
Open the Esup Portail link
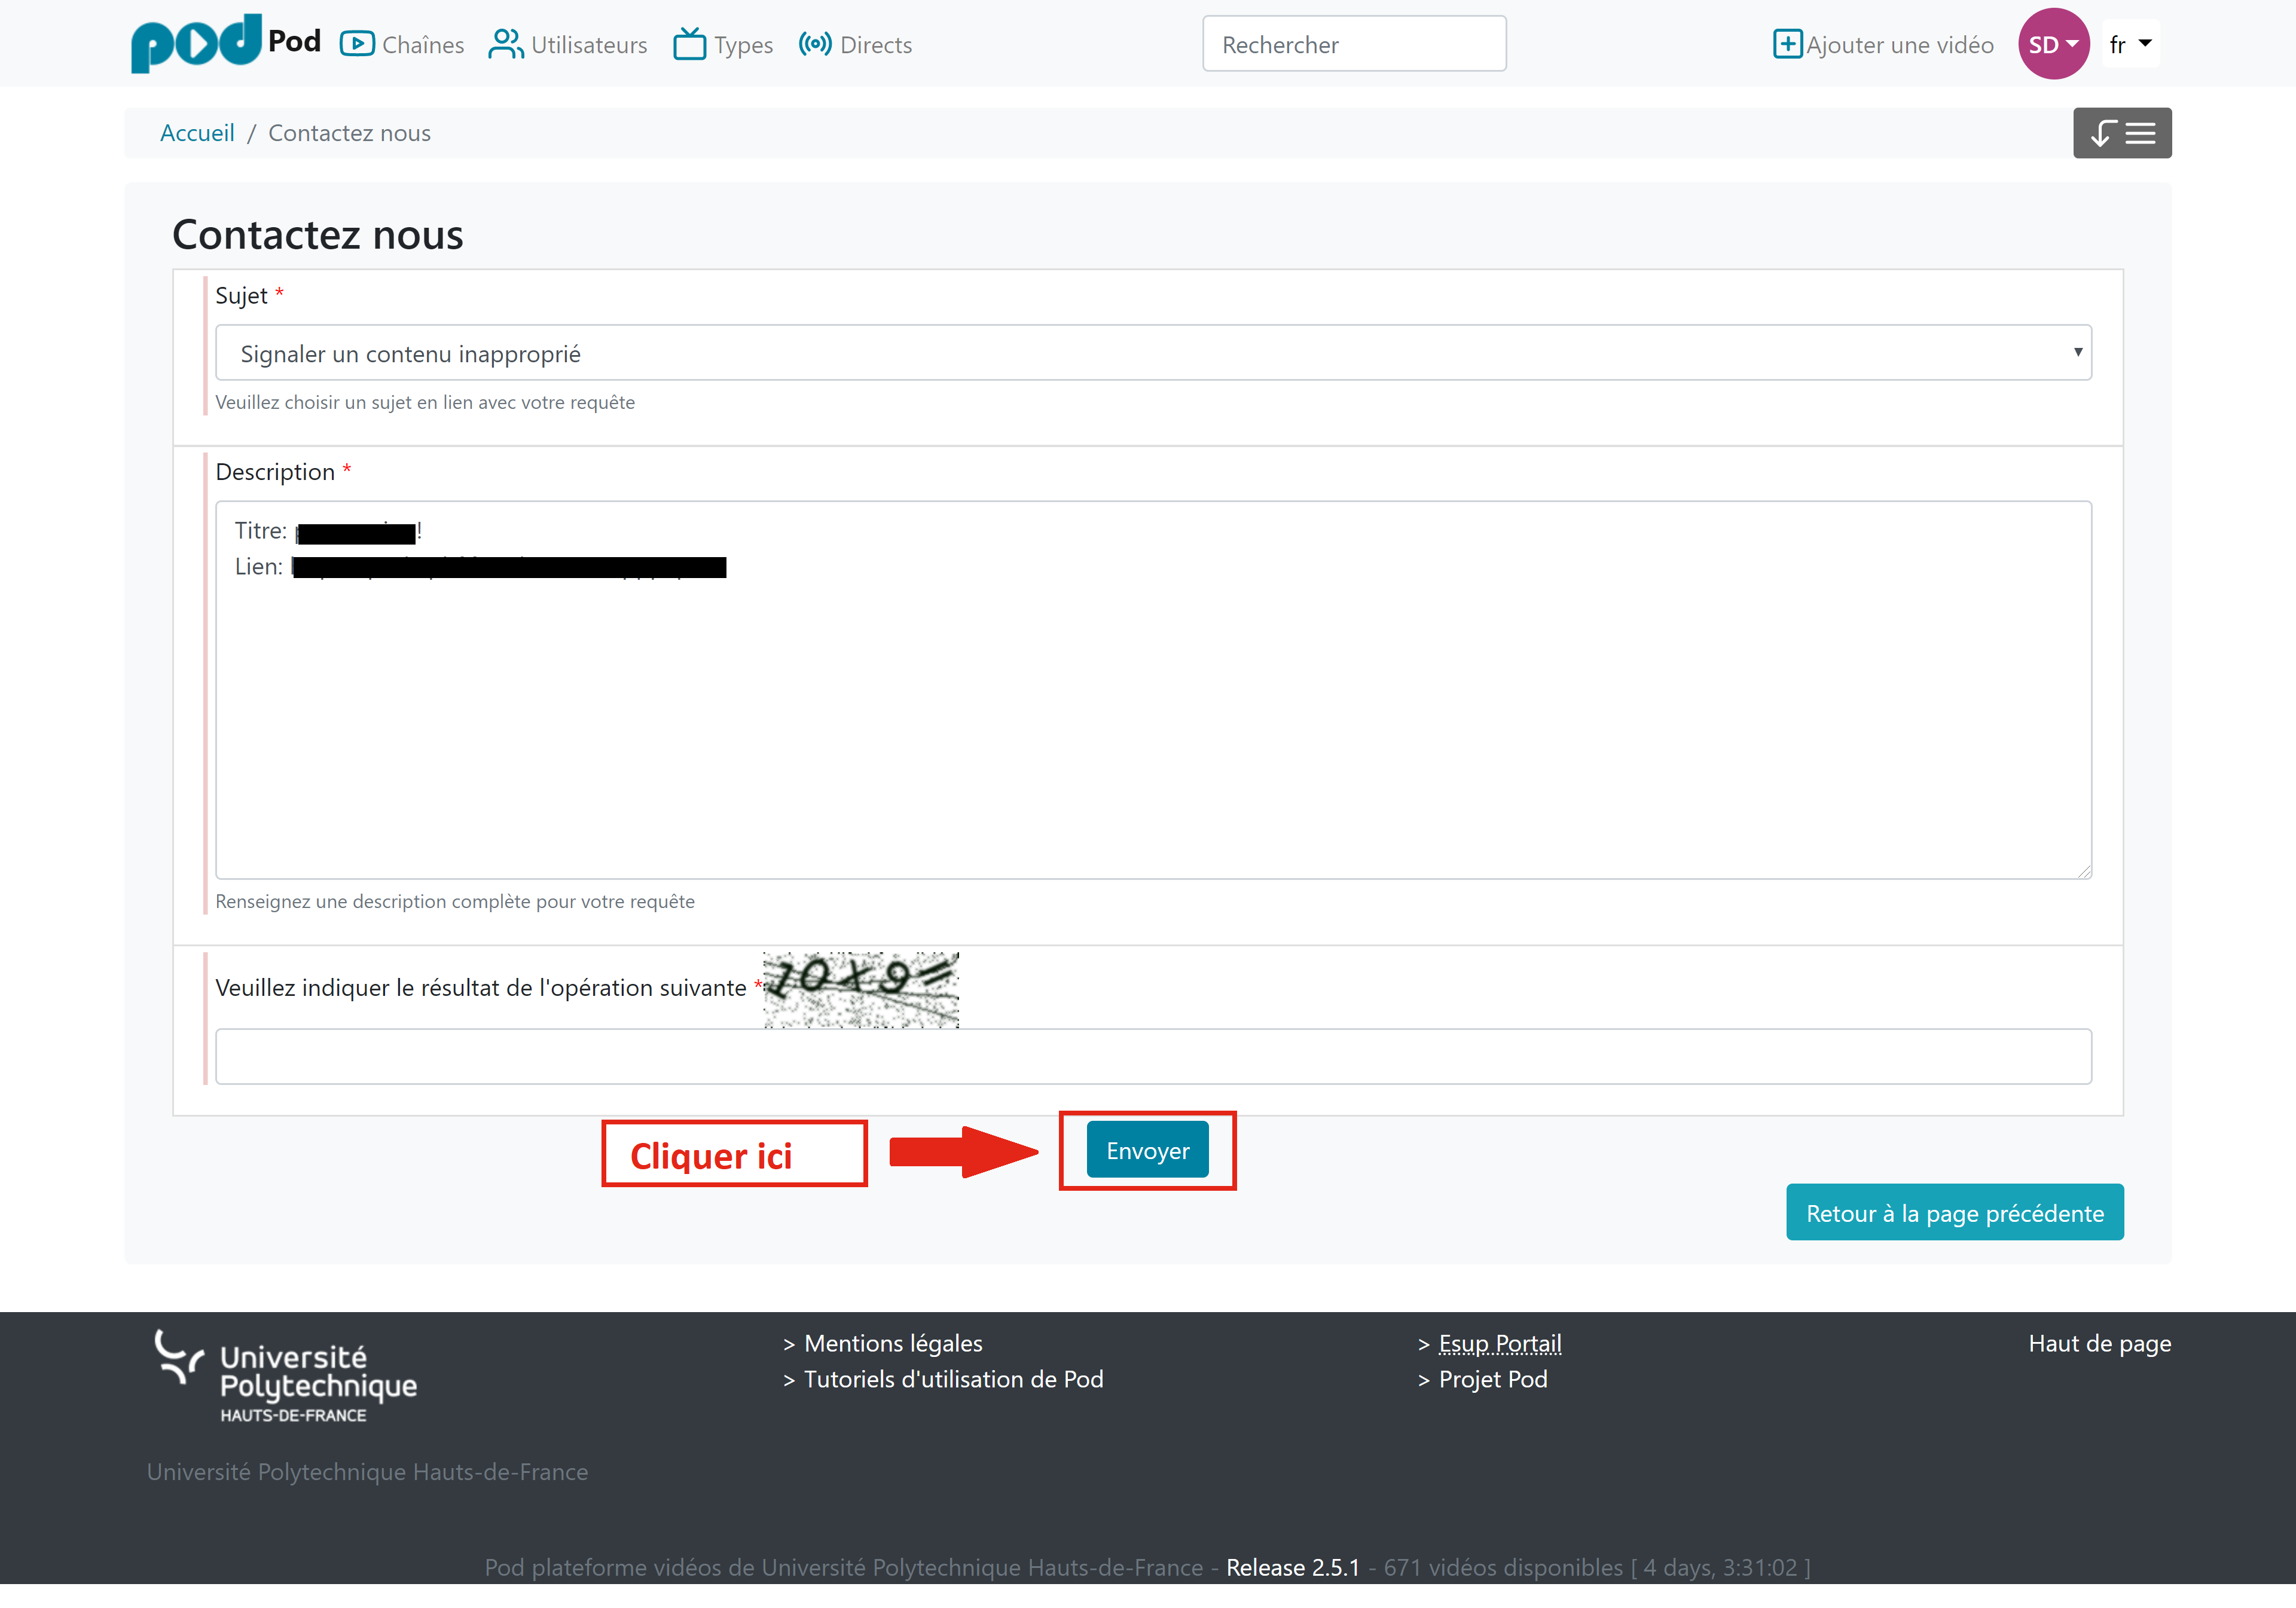coord(1499,1343)
